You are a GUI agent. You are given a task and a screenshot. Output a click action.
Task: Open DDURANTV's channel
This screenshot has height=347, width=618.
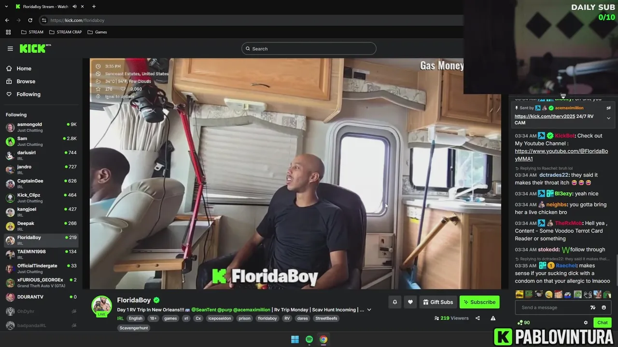pos(41,297)
